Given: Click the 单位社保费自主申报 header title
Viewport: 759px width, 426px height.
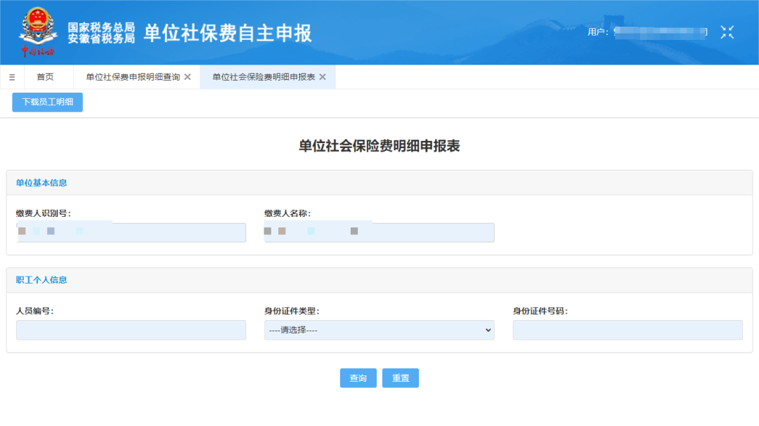Looking at the screenshot, I should [x=228, y=33].
